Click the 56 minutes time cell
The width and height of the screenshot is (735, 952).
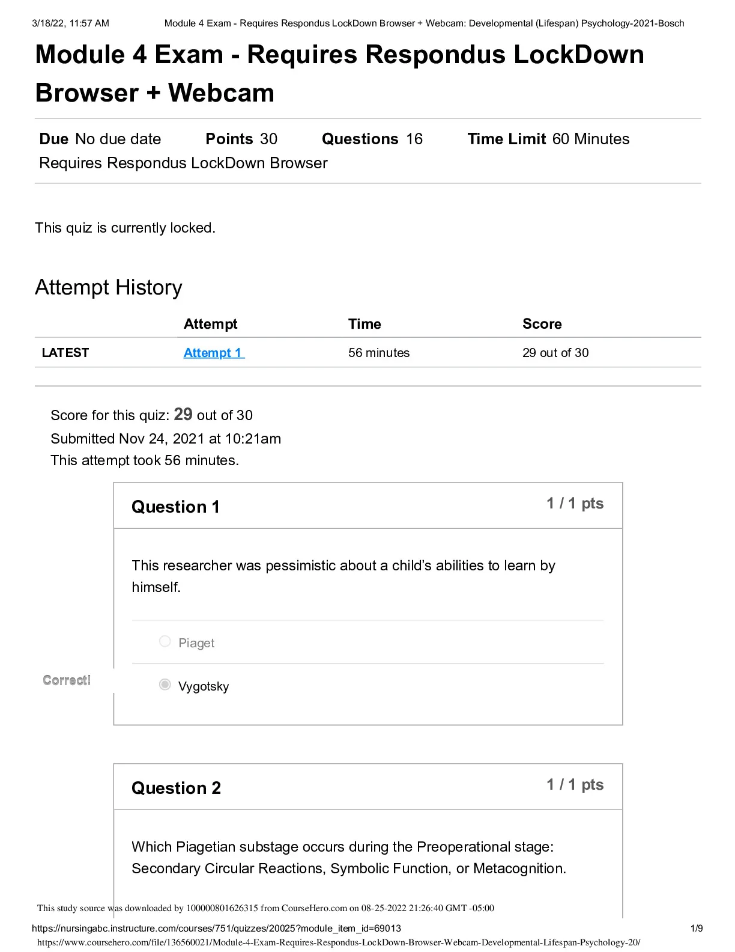(x=379, y=353)
